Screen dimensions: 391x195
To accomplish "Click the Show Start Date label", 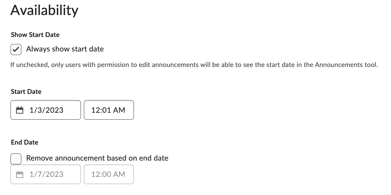I will (35, 35).
